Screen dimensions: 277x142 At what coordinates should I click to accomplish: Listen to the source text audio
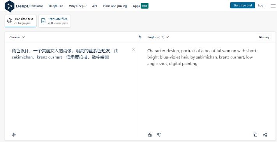coord(13,135)
